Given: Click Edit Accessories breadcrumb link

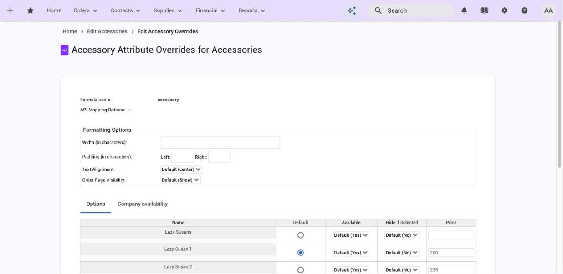Looking at the screenshot, I should click(x=107, y=31).
